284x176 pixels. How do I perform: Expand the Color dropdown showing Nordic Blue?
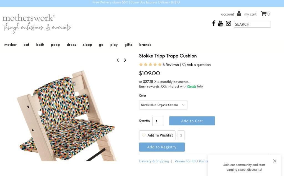[163, 105]
